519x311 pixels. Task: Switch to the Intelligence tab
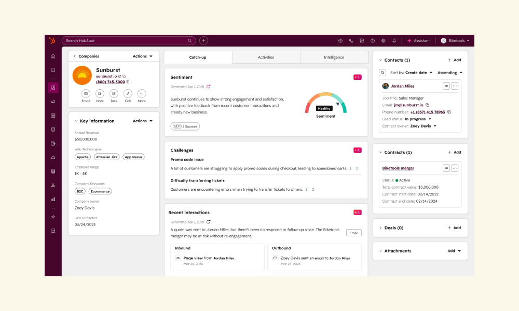[334, 57]
